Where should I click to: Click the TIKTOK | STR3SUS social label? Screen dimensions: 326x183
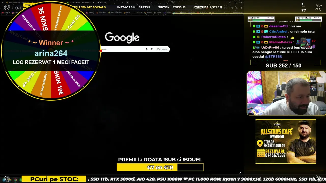[x=172, y=7]
